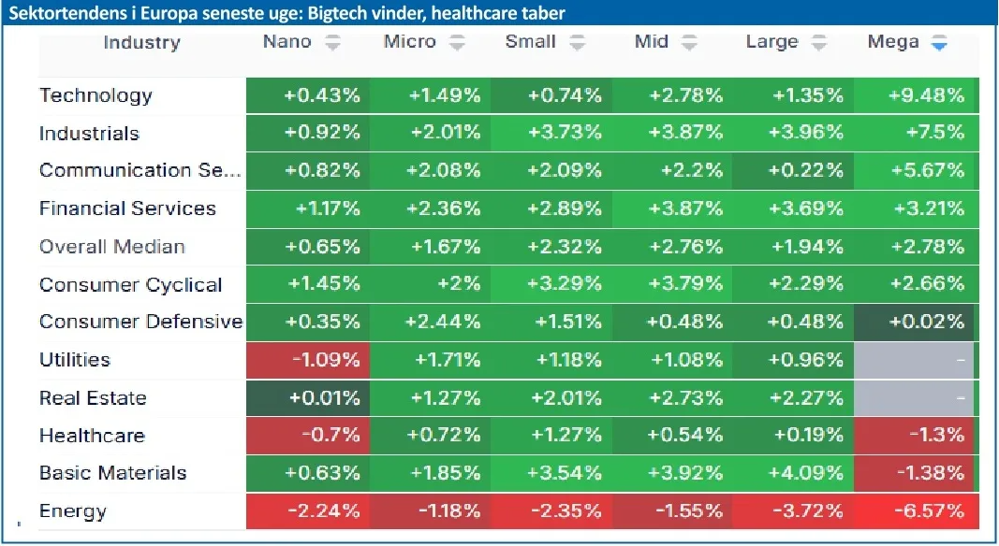Click the Overall Median row label
Image resolution: width=999 pixels, height=546 pixels.
click(x=112, y=247)
